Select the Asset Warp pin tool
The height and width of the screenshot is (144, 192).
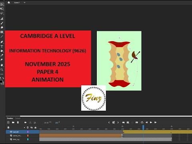(x=2, y=60)
